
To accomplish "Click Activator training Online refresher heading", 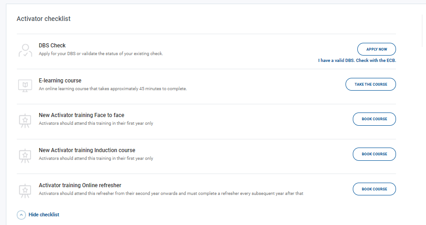I will (80, 185).
